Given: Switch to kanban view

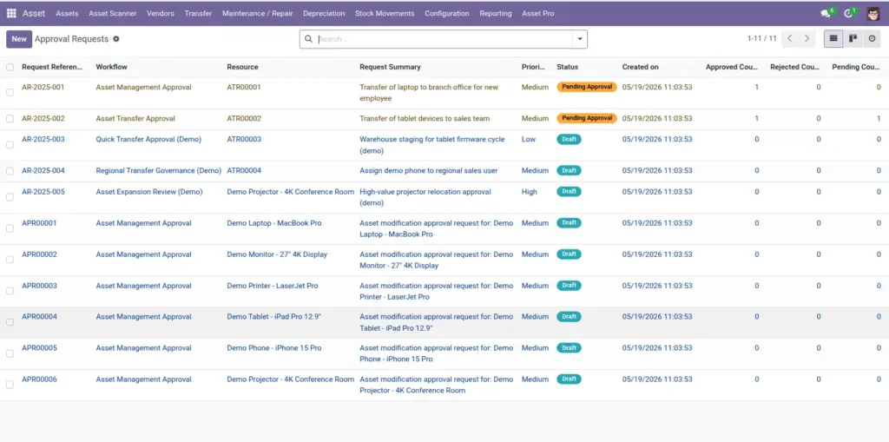Looking at the screenshot, I should tap(853, 38).
